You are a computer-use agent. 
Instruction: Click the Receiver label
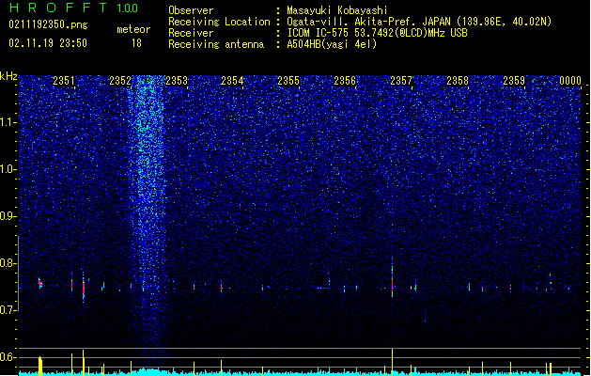[x=191, y=33]
